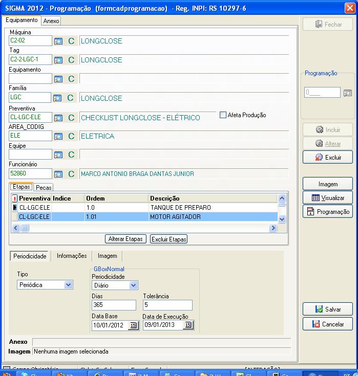
Task: Click the Cancelar button
Action: click(328, 324)
